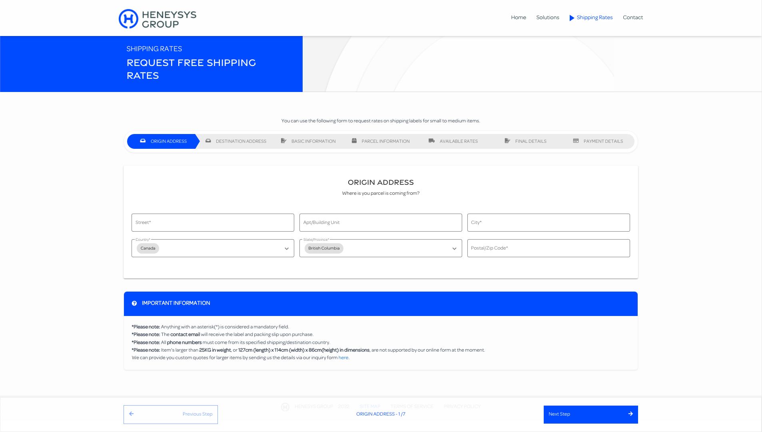
Task: Switch to Basic Information step
Action: [x=308, y=141]
